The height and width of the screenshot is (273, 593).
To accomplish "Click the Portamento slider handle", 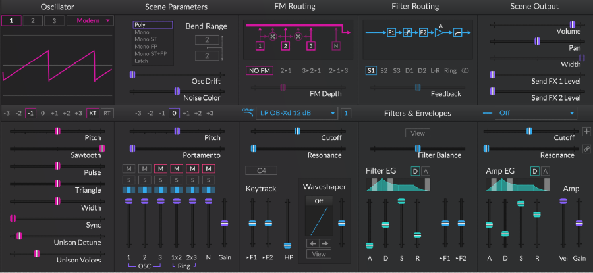I will 132,149.
